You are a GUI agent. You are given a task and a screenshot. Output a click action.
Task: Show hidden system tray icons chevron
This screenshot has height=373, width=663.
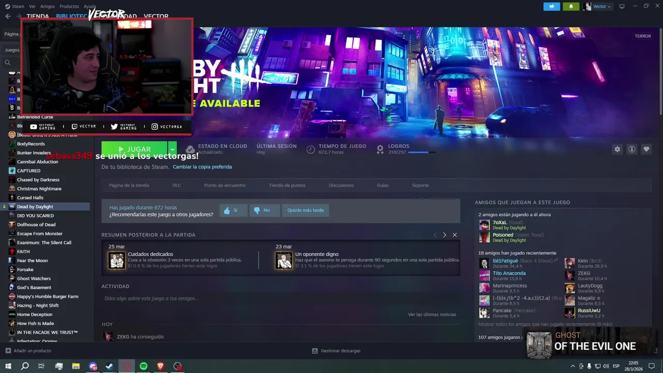(572, 366)
